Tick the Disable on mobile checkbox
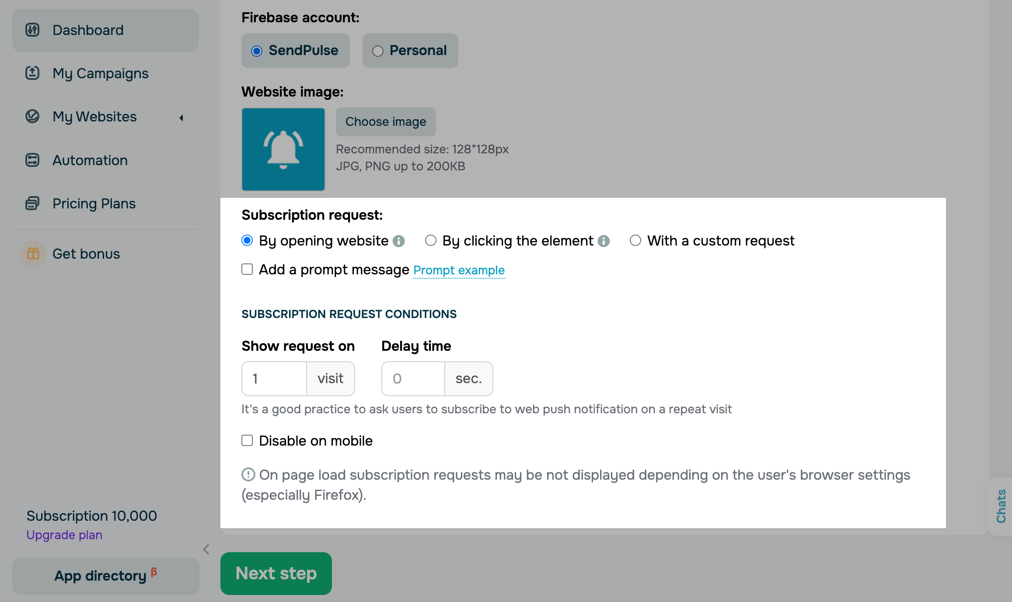 pos(247,440)
